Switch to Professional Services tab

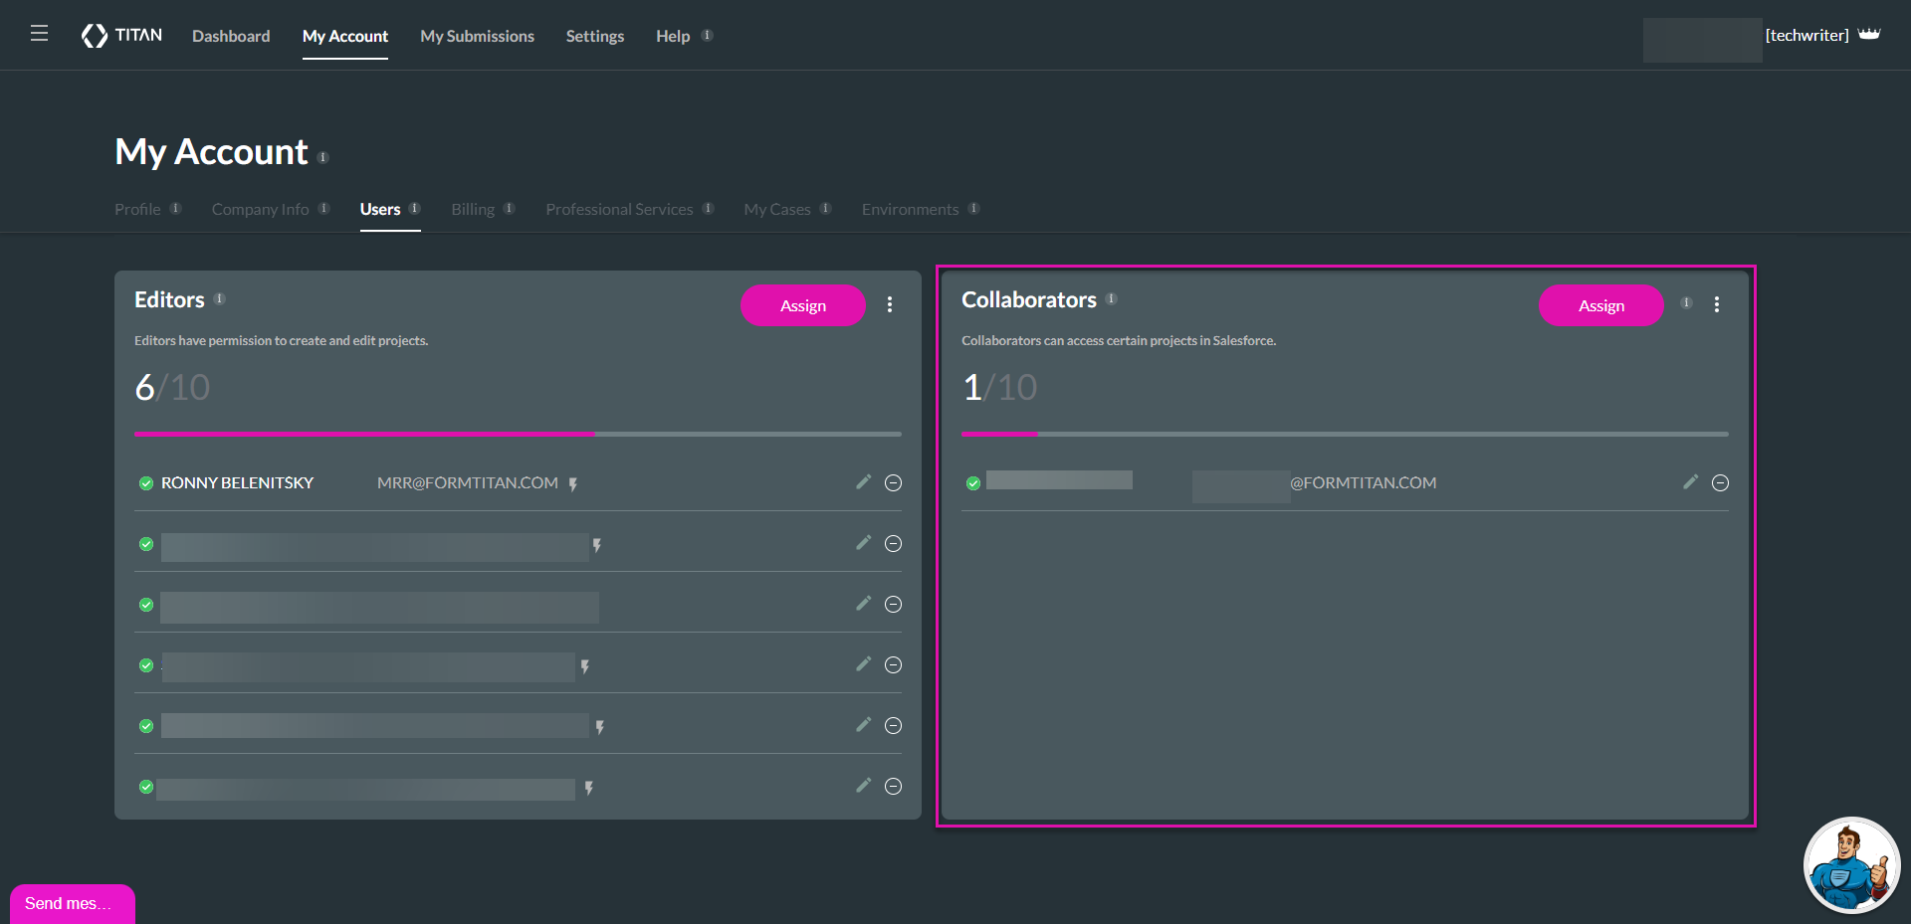click(x=619, y=209)
